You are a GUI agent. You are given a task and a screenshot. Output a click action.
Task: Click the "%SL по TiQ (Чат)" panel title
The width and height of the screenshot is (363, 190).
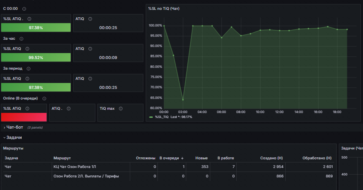click(164, 9)
